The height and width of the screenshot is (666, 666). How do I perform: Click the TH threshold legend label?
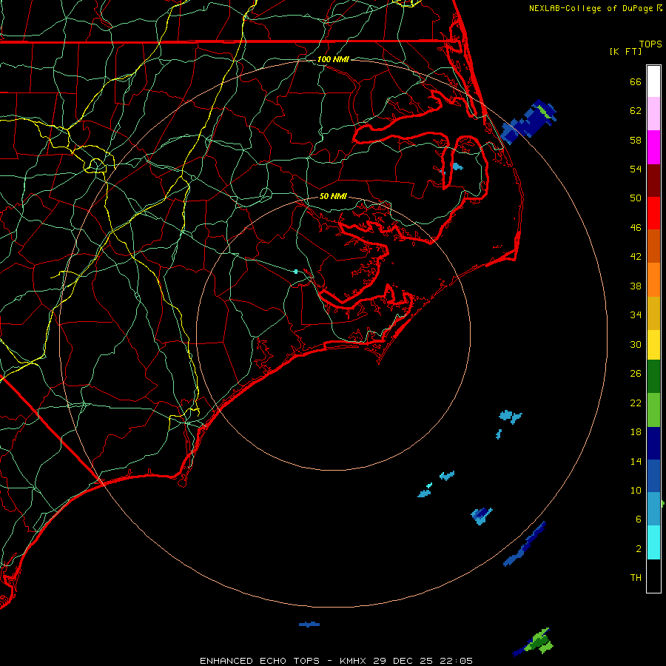pyautogui.click(x=636, y=578)
